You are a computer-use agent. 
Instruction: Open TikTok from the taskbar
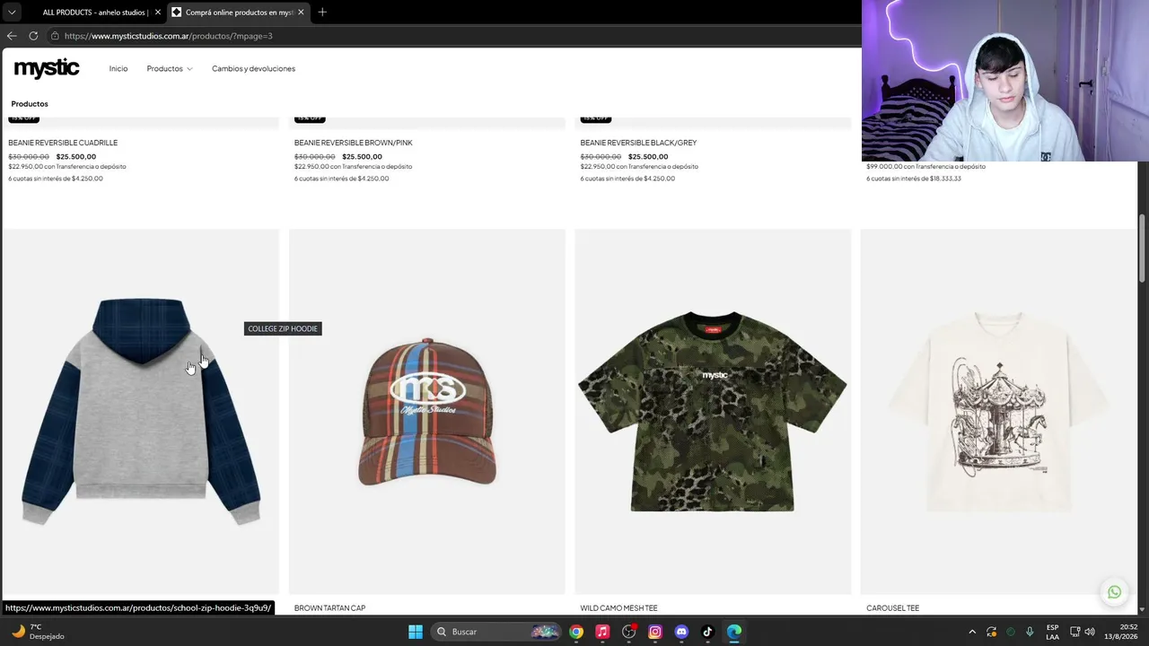707,632
